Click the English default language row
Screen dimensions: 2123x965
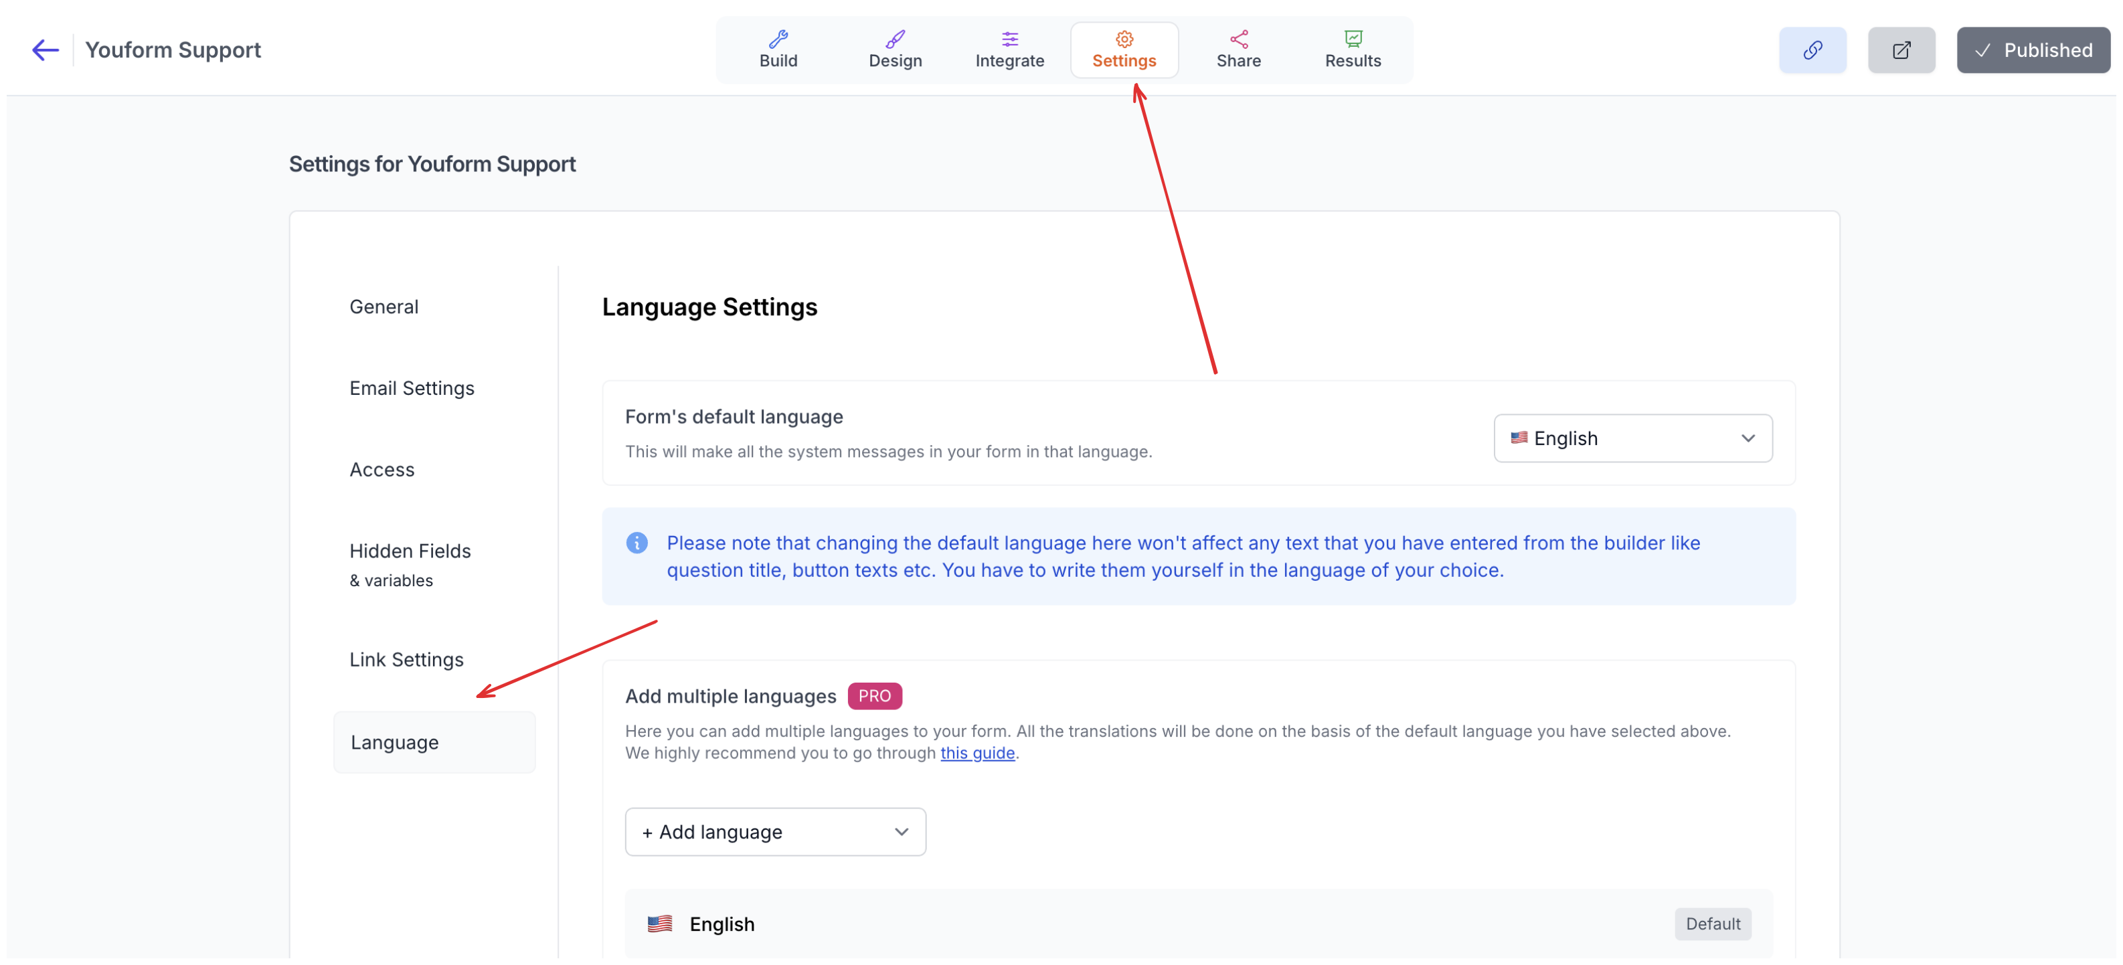point(1198,924)
